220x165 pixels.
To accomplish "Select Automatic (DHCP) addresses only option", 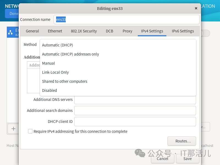I will [x=70, y=54].
